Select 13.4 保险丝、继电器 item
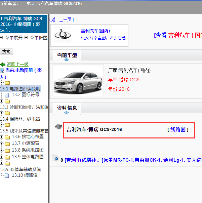 point(20,119)
